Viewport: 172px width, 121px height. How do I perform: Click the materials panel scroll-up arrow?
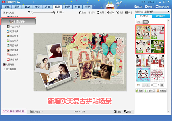(x=169, y=20)
